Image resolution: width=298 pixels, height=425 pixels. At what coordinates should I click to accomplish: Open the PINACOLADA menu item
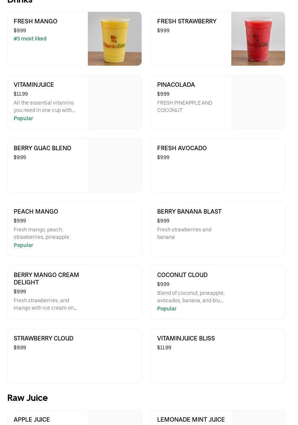pos(176,85)
